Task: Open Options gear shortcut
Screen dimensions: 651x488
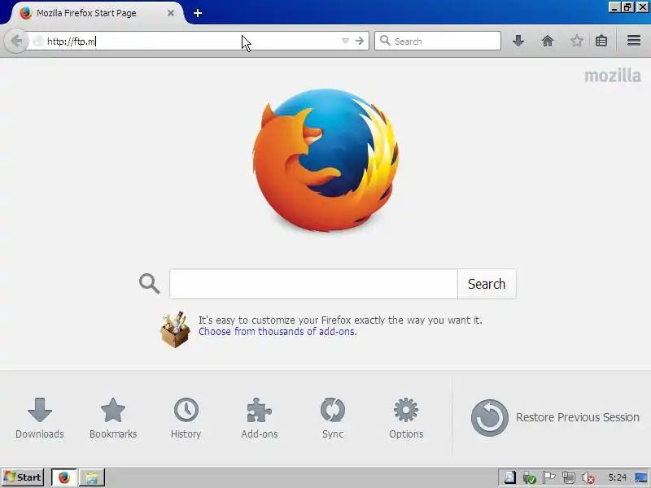Action: pyautogui.click(x=406, y=418)
